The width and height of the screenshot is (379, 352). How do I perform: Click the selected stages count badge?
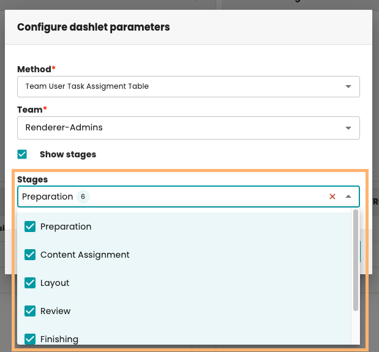point(83,197)
